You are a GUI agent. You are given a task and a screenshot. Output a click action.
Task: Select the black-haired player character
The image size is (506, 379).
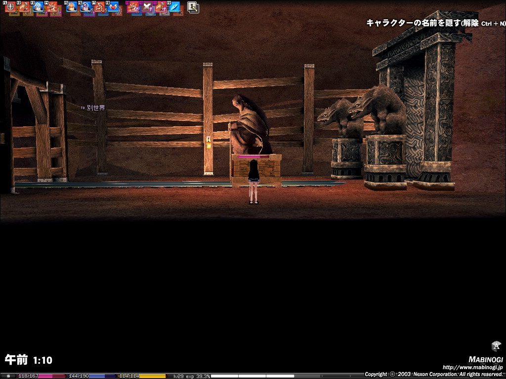coord(253,182)
